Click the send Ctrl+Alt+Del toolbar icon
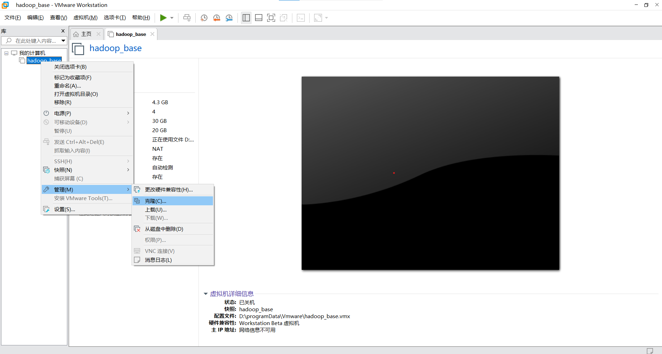This screenshot has width=662, height=354. point(187,18)
